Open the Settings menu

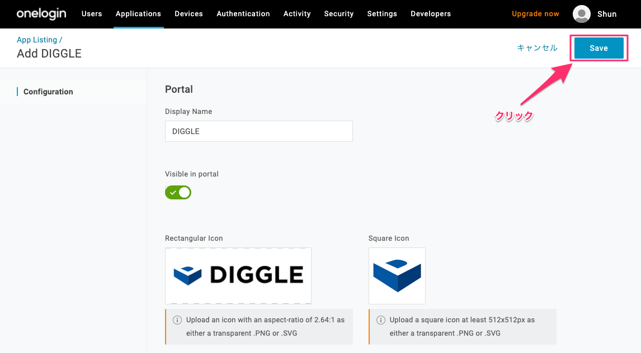(382, 14)
